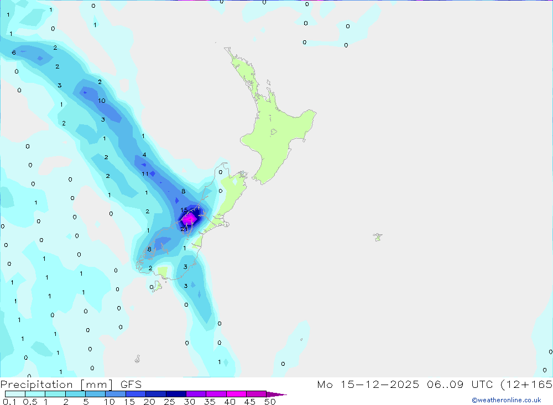
Task: Click the map value '6' in the rain band
Action: (x=14, y=52)
